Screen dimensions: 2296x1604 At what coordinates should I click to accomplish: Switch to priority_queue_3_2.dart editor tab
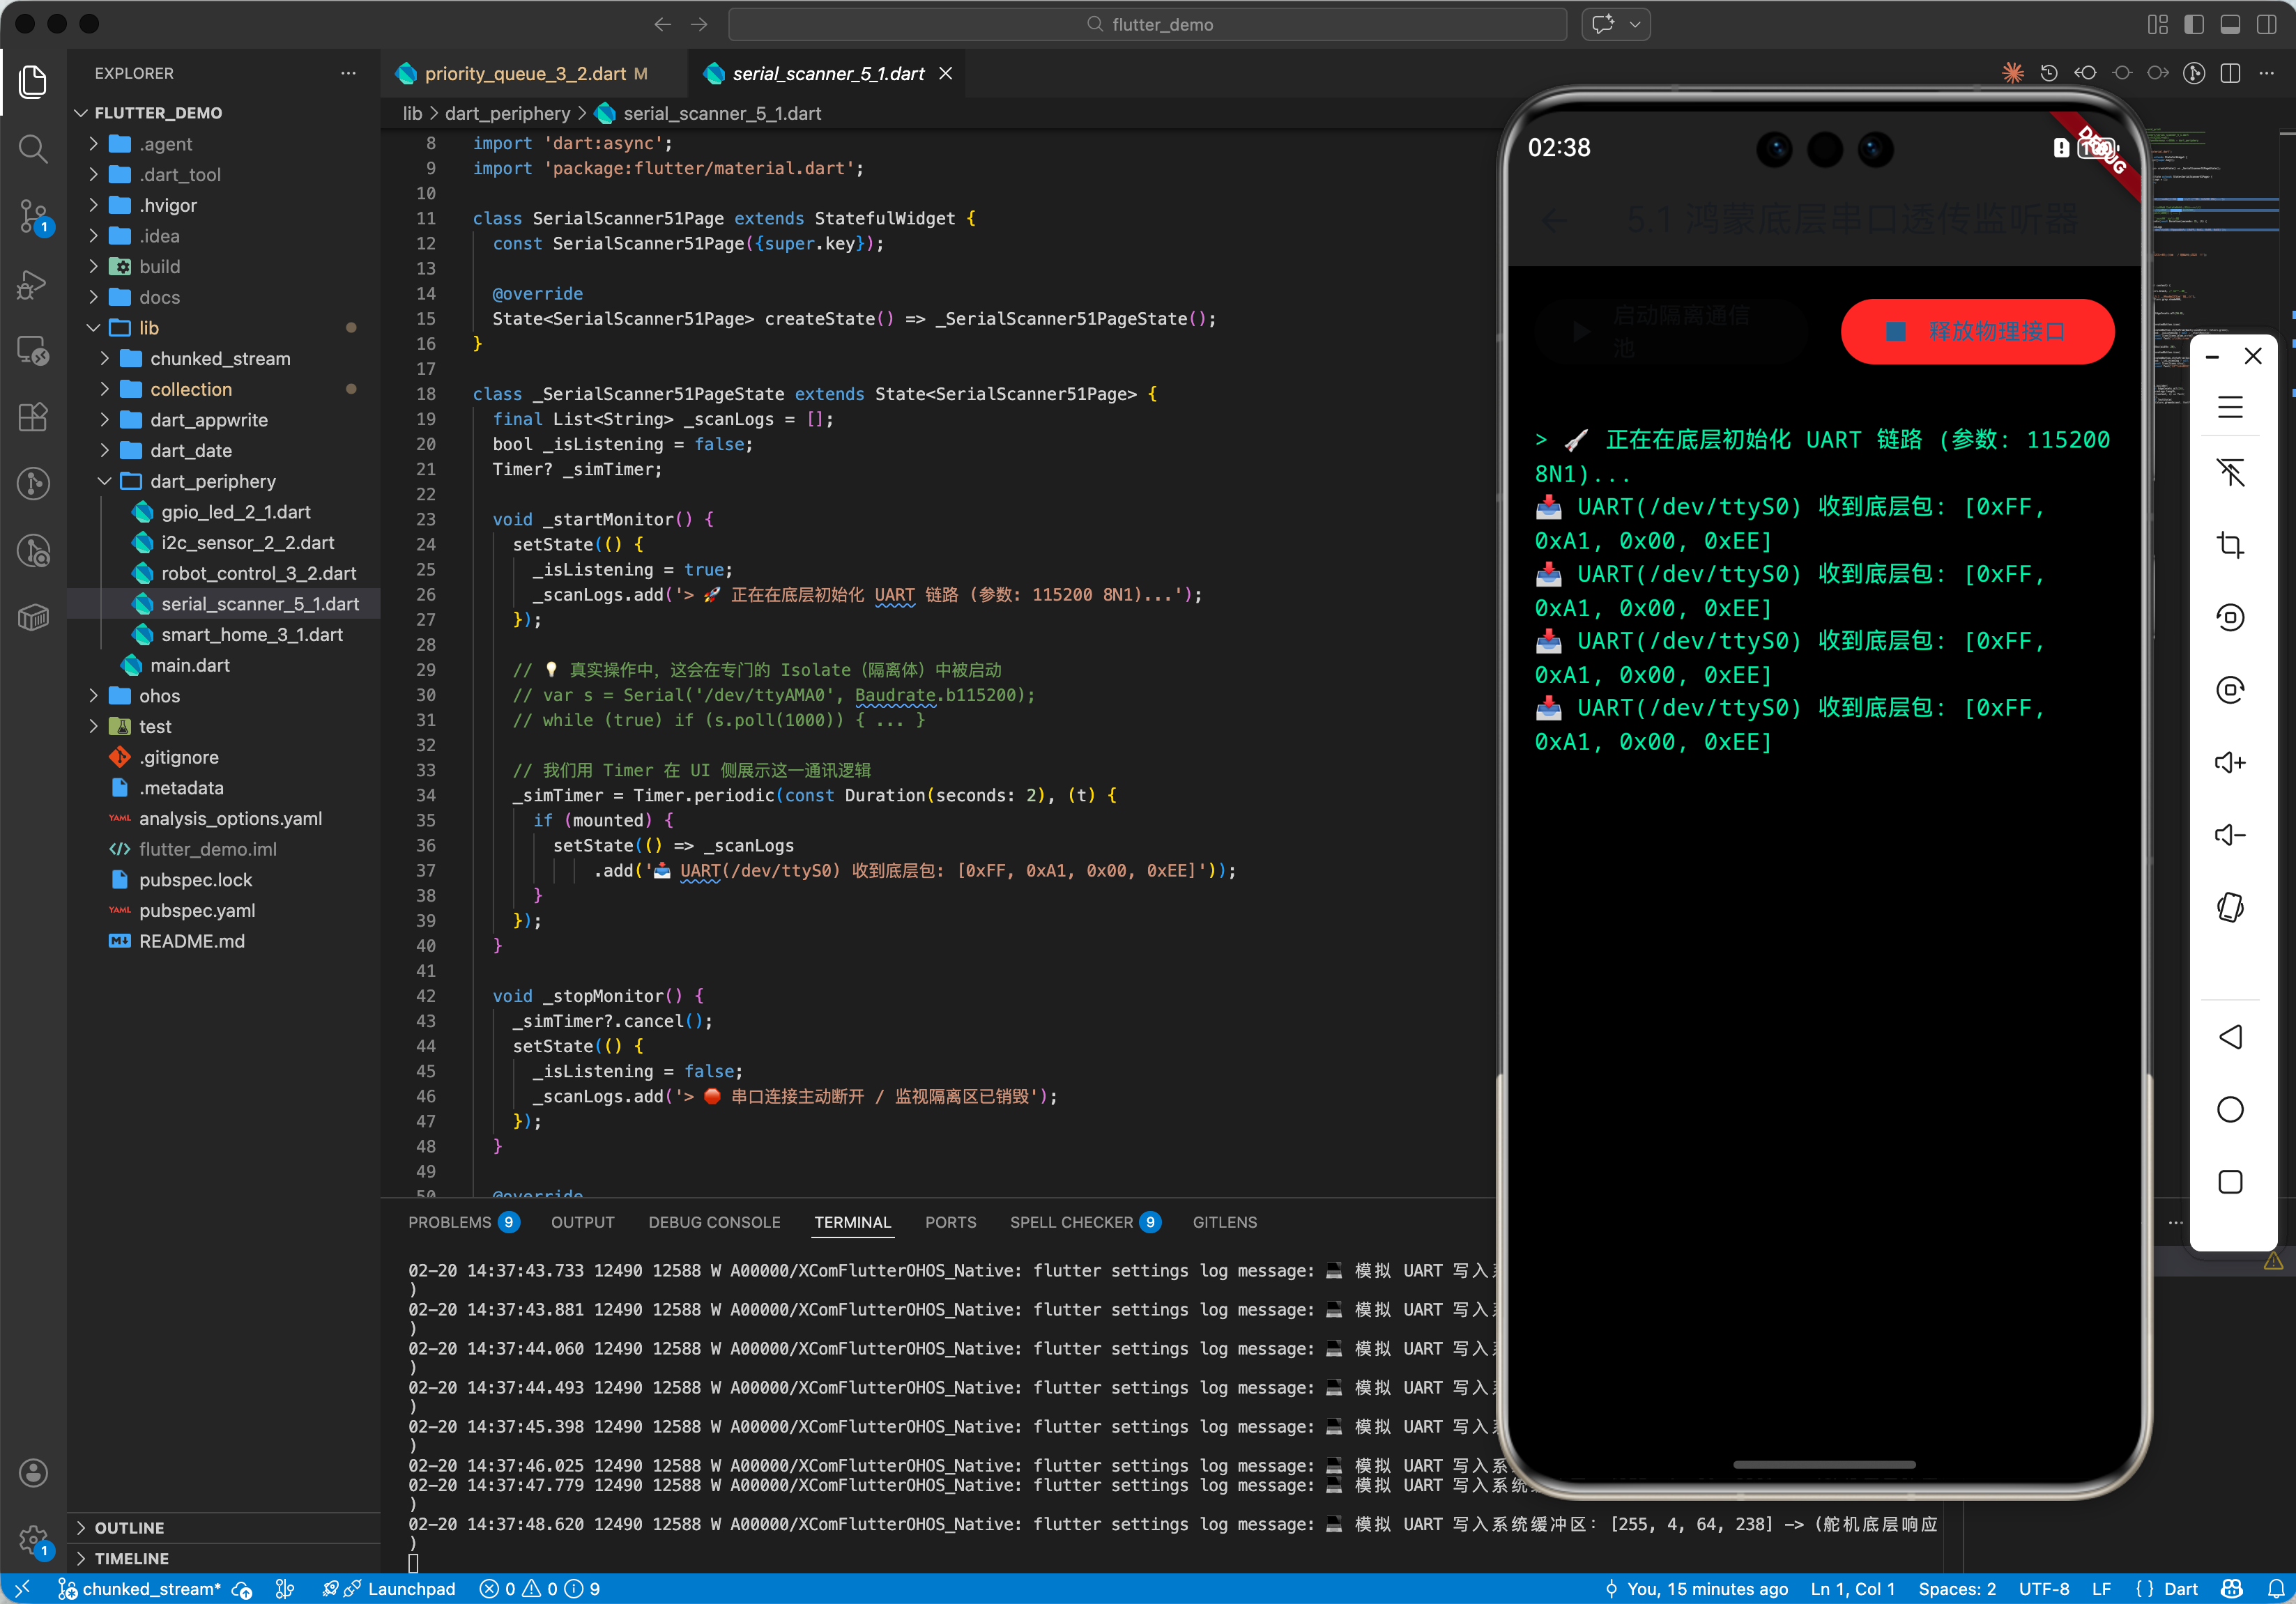(x=525, y=73)
